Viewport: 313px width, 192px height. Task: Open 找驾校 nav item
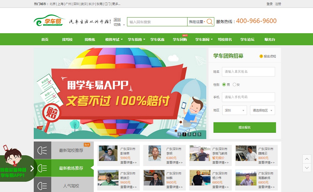[x=67, y=39]
